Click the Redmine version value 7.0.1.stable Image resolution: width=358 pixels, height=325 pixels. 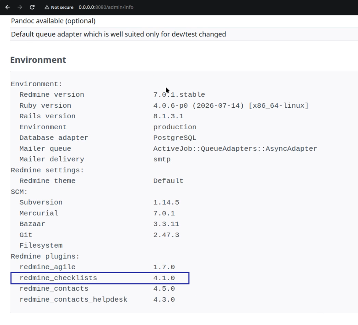click(x=179, y=95)
